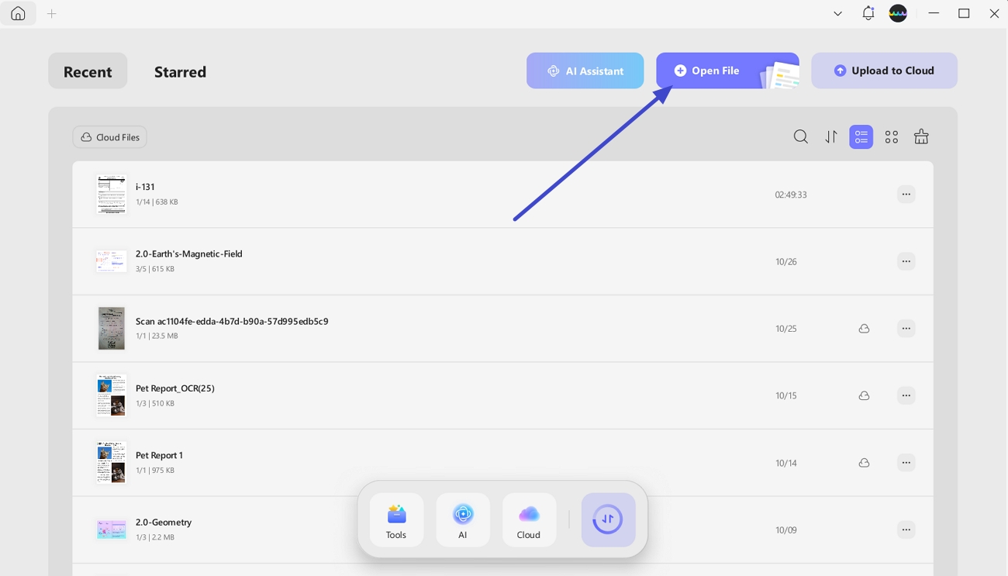Viewport: 1008px width, 576px height.
Task: Open the Pet Report 1 thumbnail
Action: [x=112, y=462]
